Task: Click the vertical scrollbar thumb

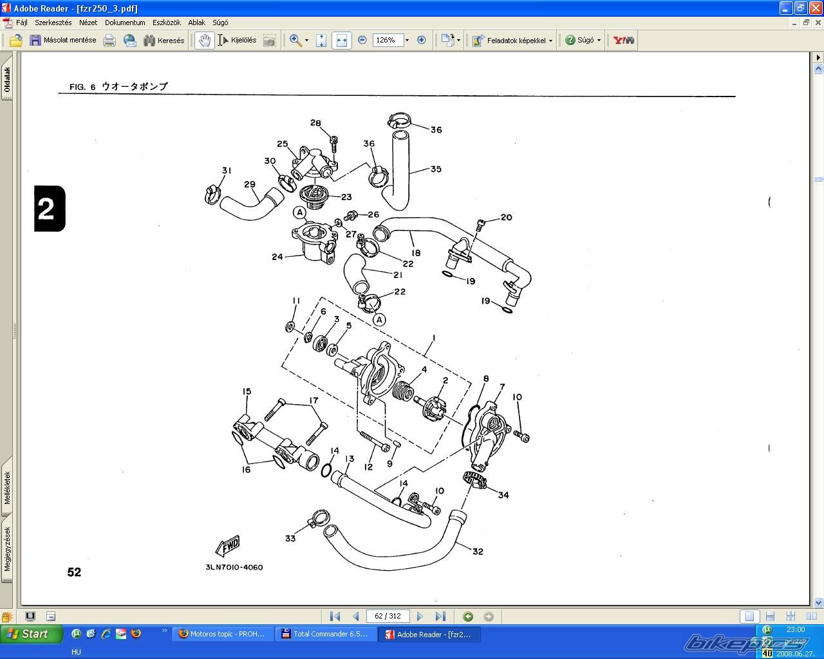Action: coord(818,179)
